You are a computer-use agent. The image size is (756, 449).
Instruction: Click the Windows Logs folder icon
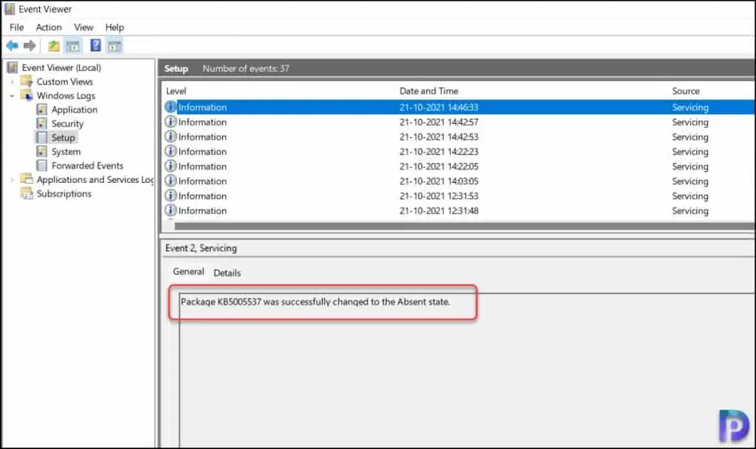(x=27, y=95)
